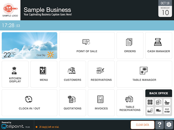
Task: Click Back Office two-people staff icon
Action: 167,110
